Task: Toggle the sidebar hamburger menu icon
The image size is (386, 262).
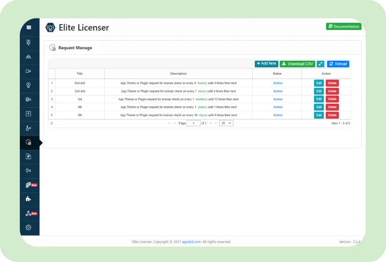Action: pyautogui.click(x=29, y=27)
